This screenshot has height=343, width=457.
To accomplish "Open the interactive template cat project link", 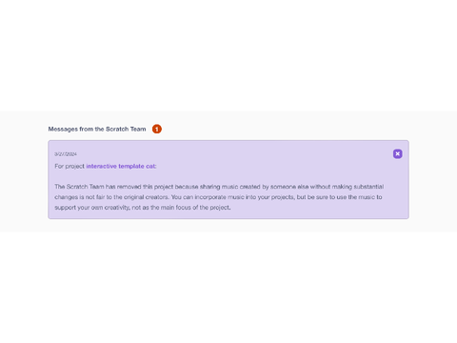I will click(121, 166).
